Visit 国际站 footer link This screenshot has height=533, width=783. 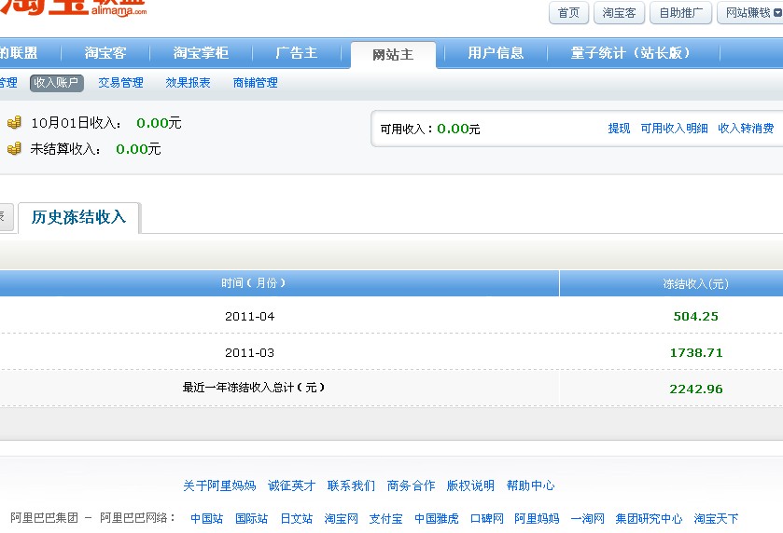point(252,519)
